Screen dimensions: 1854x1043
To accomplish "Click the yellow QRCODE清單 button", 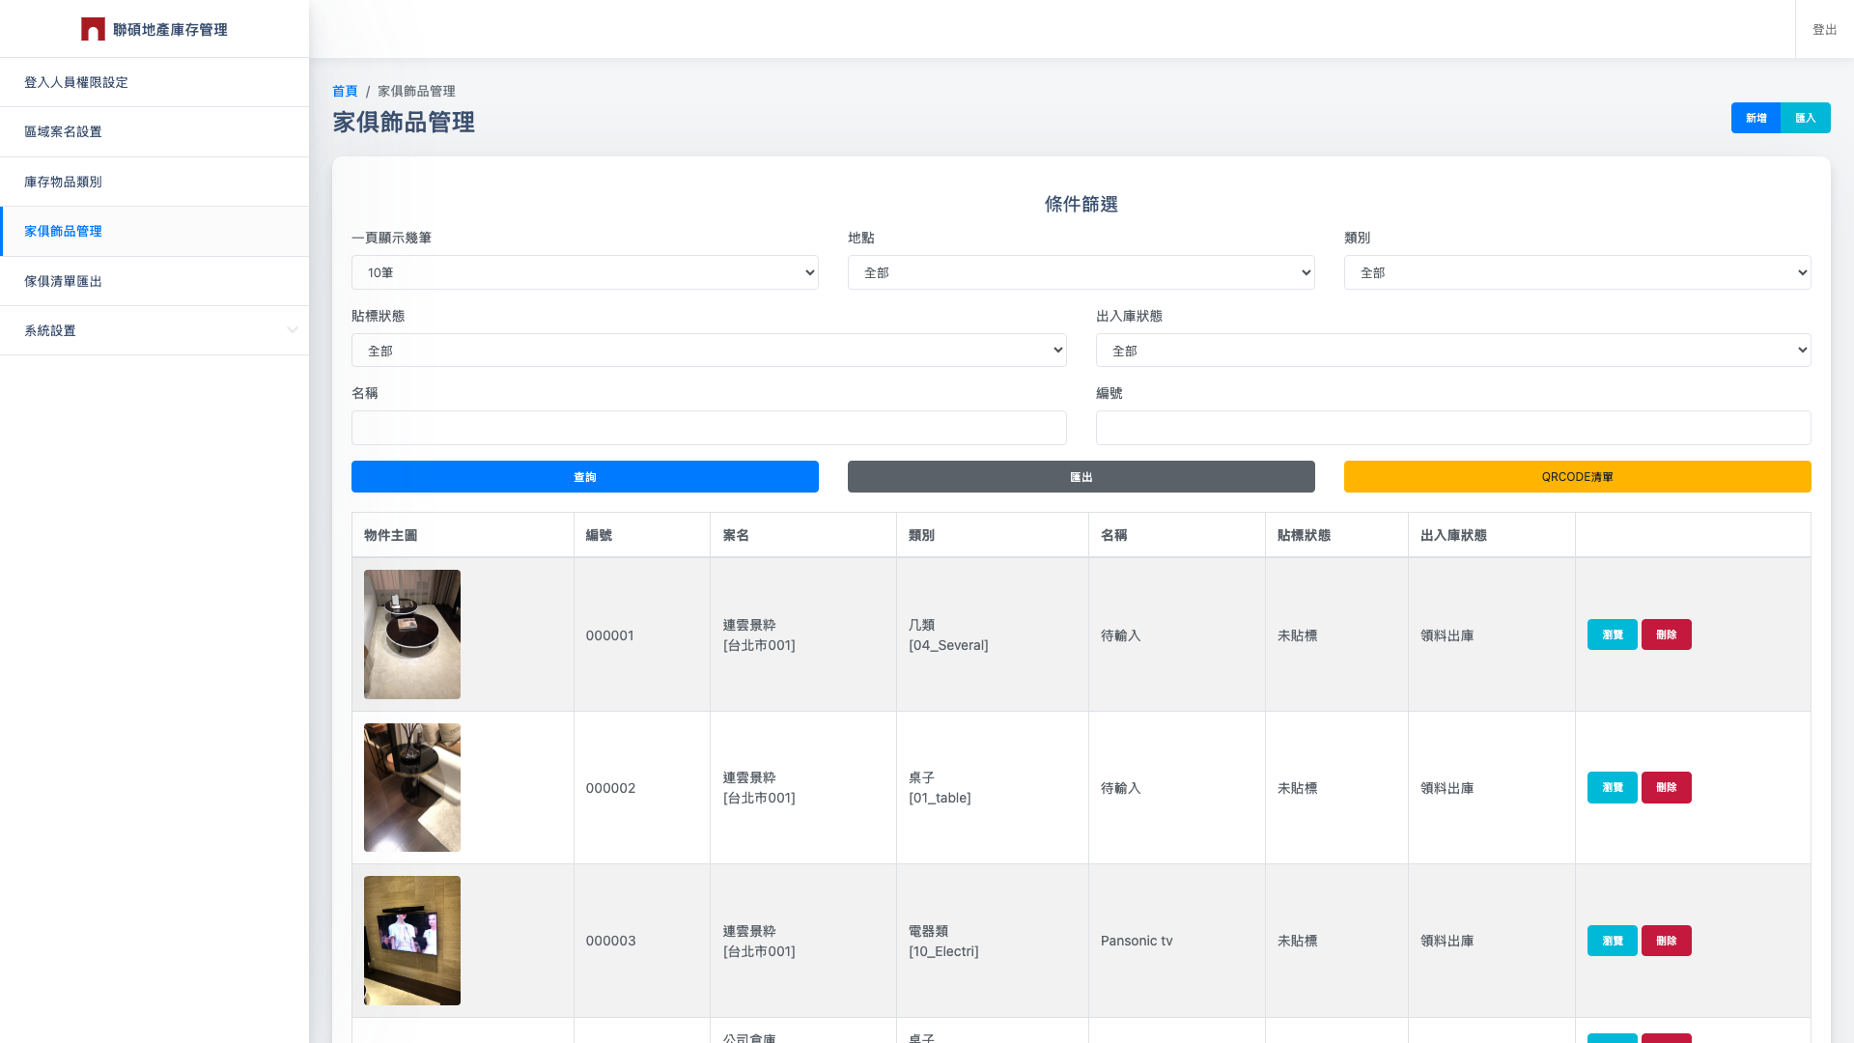I will click(1578, 476).
